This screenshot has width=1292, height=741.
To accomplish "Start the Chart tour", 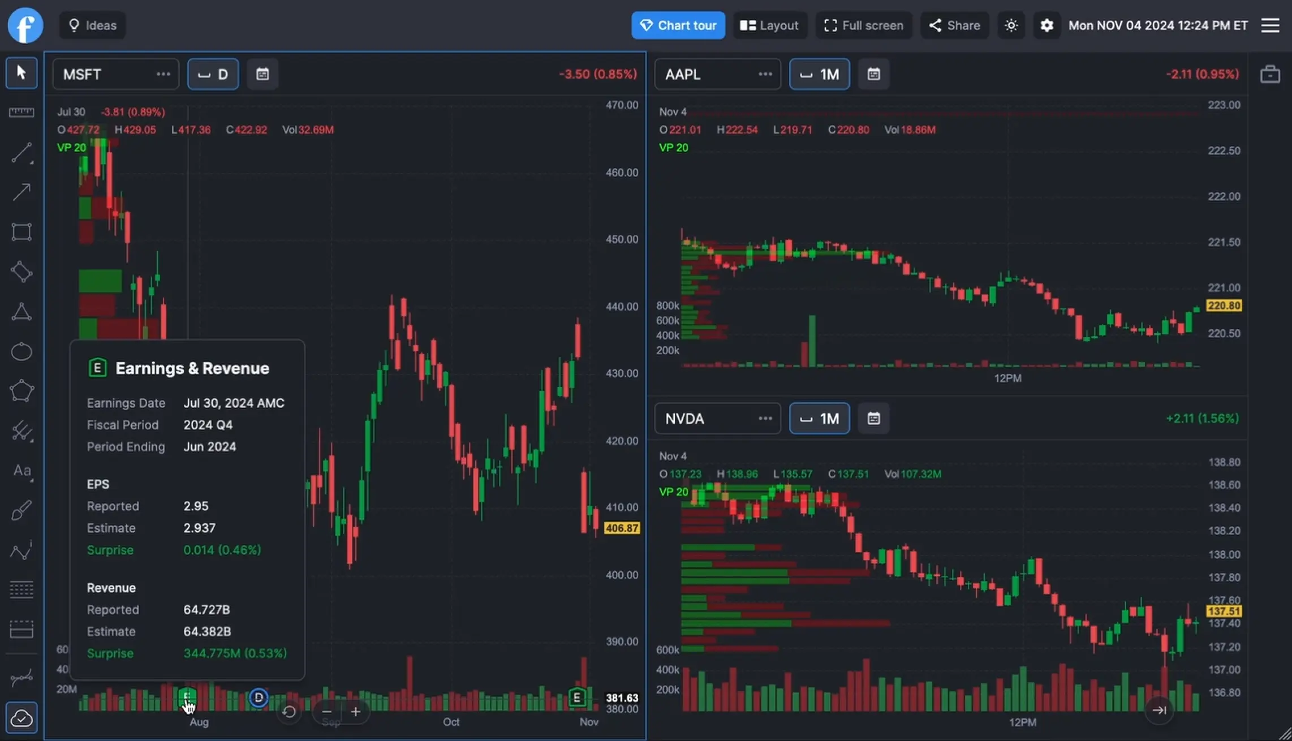I will click(x=678, y=25).
